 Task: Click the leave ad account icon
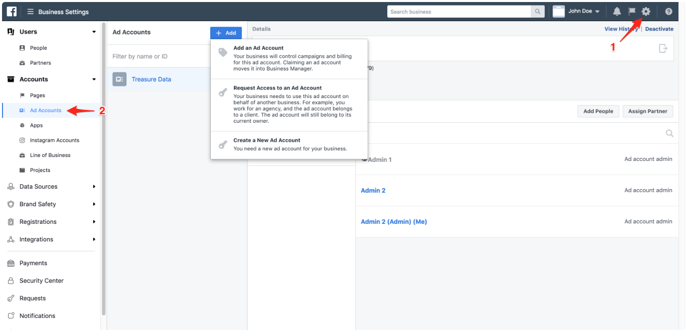pyautogui.click(x=663, y=48)
